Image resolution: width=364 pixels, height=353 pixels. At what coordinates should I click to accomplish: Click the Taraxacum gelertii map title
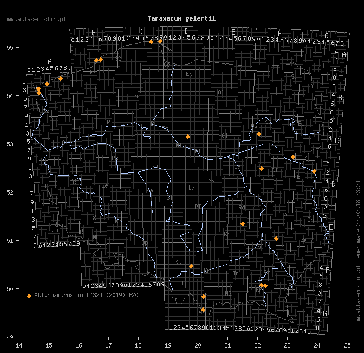(181, 18)
